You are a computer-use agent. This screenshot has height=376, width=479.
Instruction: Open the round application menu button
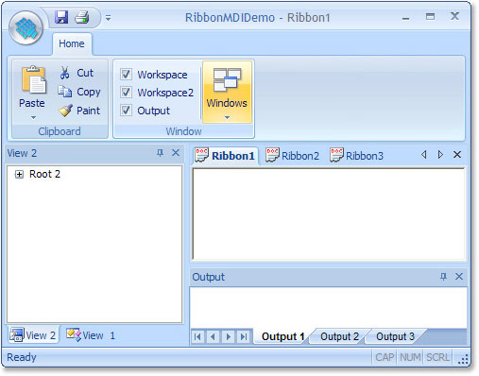[26, 28]
